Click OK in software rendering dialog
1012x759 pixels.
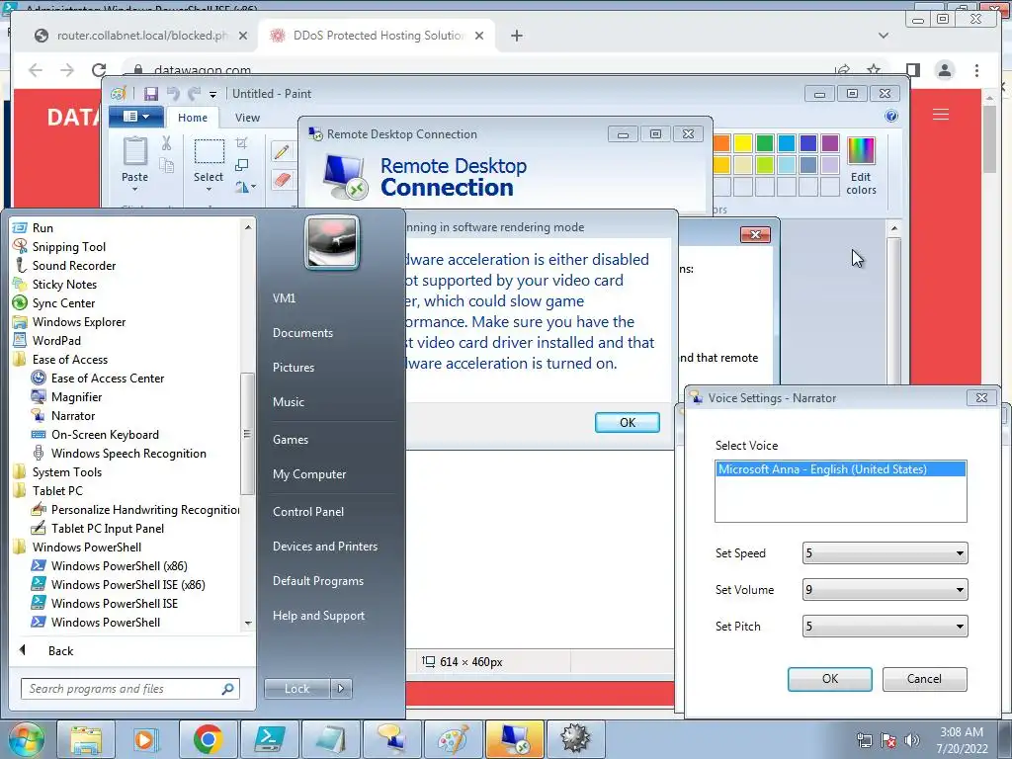[628, 423]
